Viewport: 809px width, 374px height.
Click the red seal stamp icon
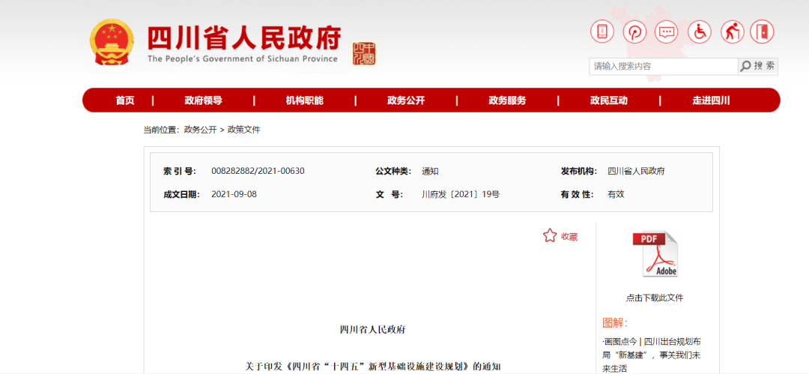tap(364, 53)
